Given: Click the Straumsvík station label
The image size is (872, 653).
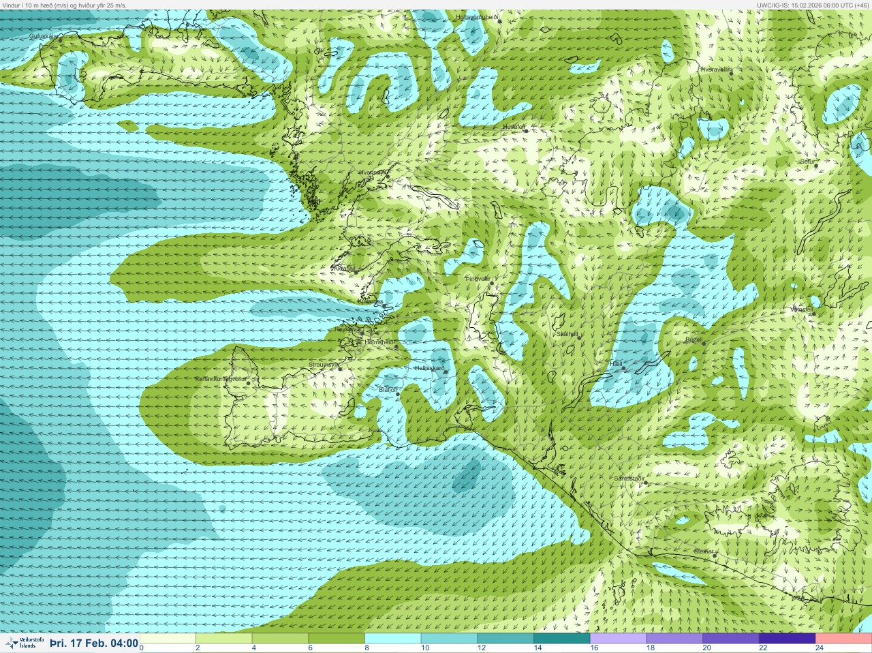Looking at the screenshot, I should point(323,365).
